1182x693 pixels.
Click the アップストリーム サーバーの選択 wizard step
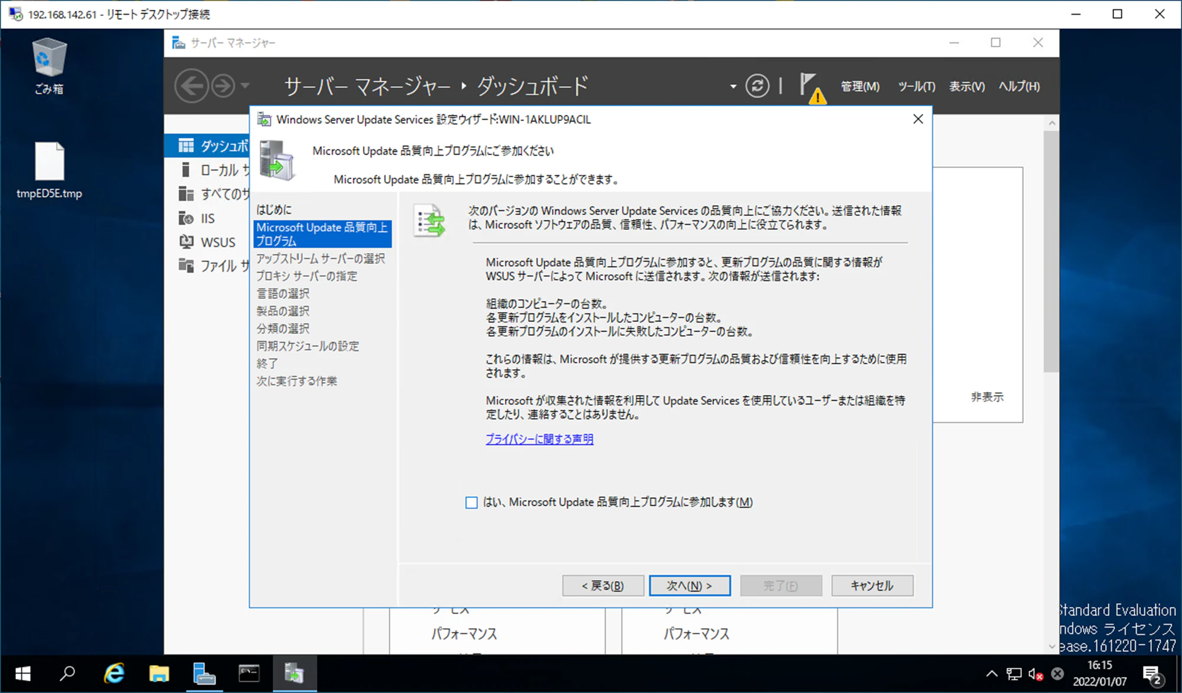click(x=321, y=258)
